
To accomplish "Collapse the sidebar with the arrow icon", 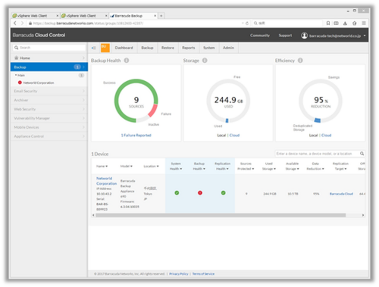I will click(94, 48).
